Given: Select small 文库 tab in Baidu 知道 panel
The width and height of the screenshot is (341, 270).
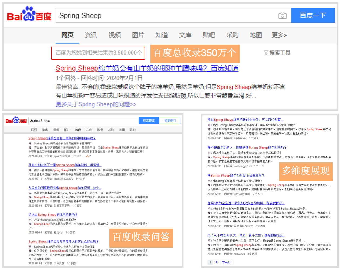Looking at the screenshot, I should (x=89, y=130).
